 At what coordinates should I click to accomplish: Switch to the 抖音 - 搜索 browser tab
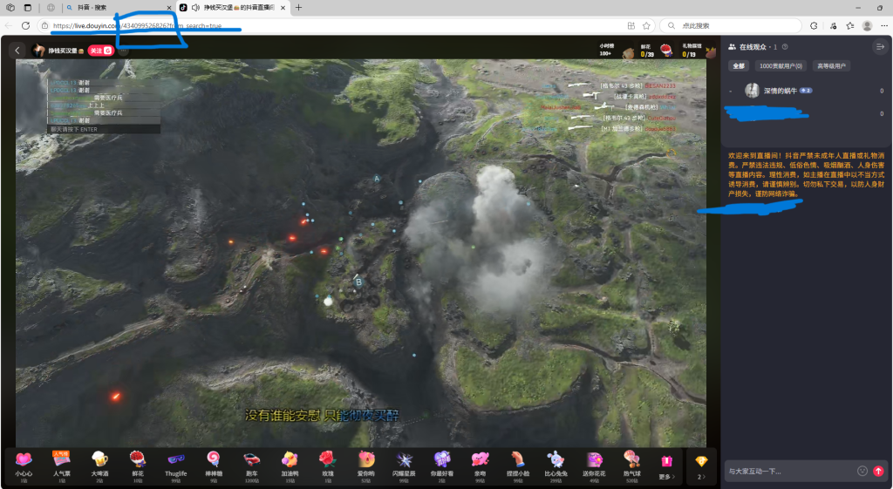pyautogui.click(x=119, y=7)
